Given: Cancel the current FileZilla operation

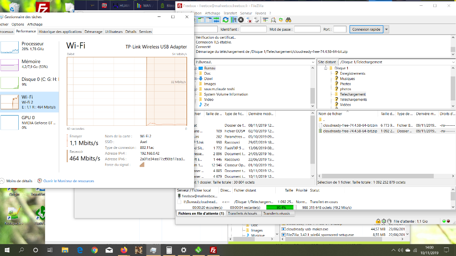Looking at the screenshot, I should [x=240, y=20].
